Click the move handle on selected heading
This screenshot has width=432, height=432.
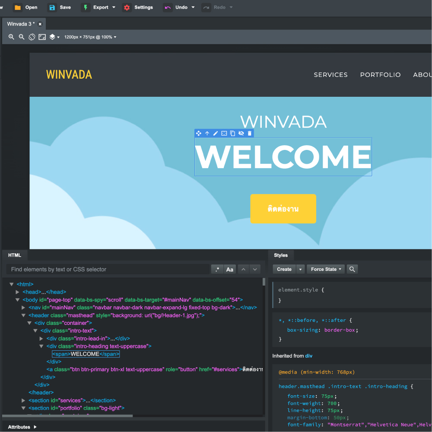pos(199,133)
